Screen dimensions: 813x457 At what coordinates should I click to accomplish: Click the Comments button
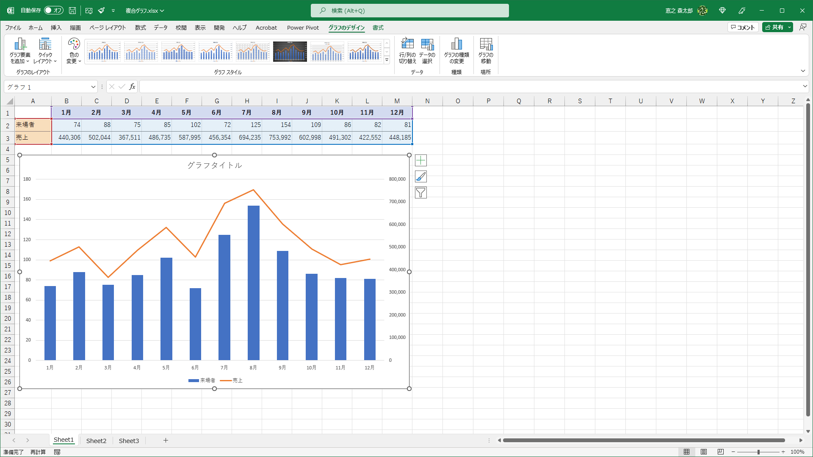click(x=743, y=27)
